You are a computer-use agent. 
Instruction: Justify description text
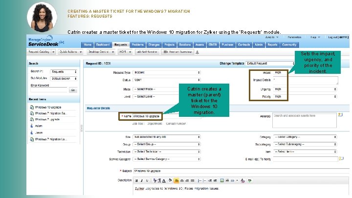click(x=193, y=181)
